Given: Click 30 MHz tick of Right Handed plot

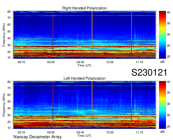Looking at the screenshot, I should 9,45.
